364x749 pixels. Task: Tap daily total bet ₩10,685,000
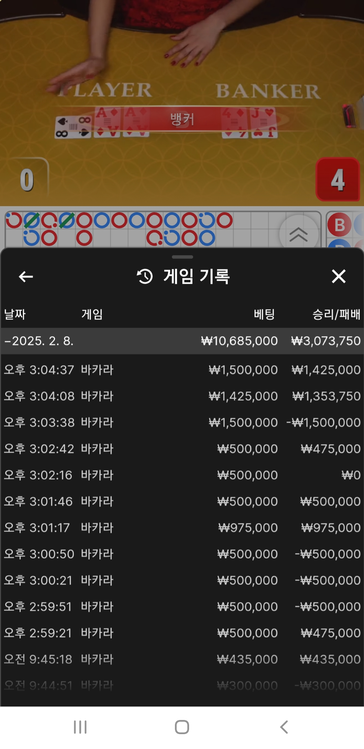239,341
